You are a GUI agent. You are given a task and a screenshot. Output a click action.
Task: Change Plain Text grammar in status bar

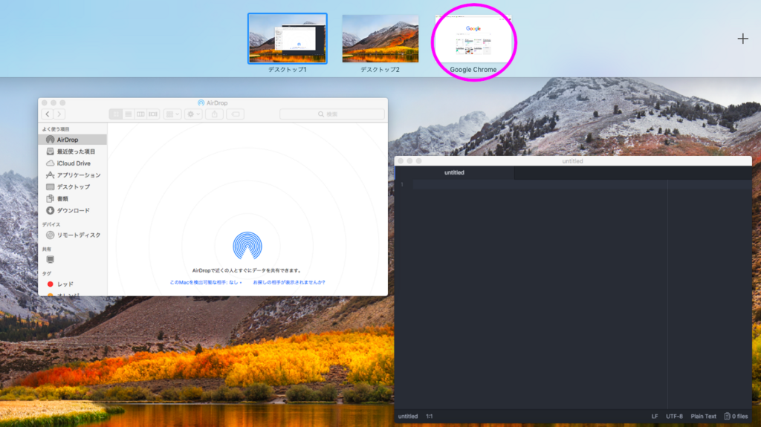click(703, 417)
